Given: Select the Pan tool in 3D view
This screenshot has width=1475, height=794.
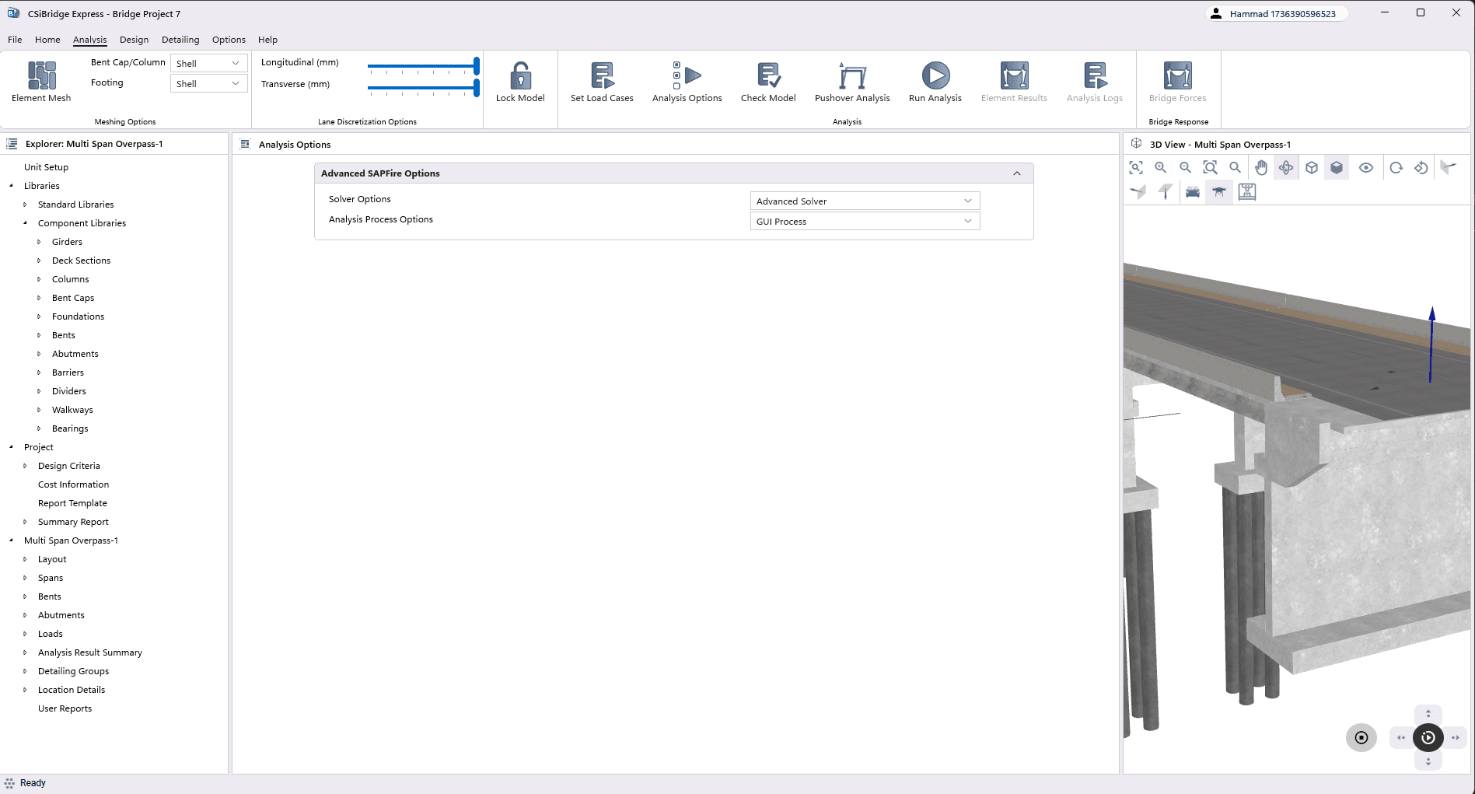Looking at the screenshot, I should tap(1260, 167).
